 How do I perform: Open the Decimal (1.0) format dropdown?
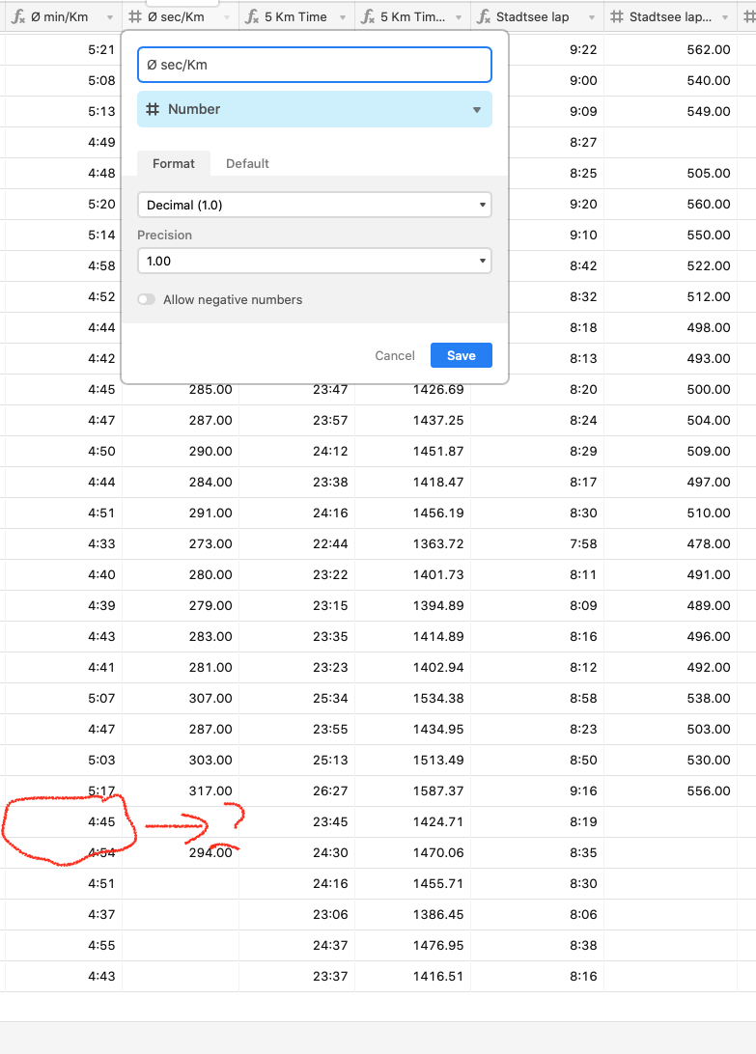(x=315, y=205)
